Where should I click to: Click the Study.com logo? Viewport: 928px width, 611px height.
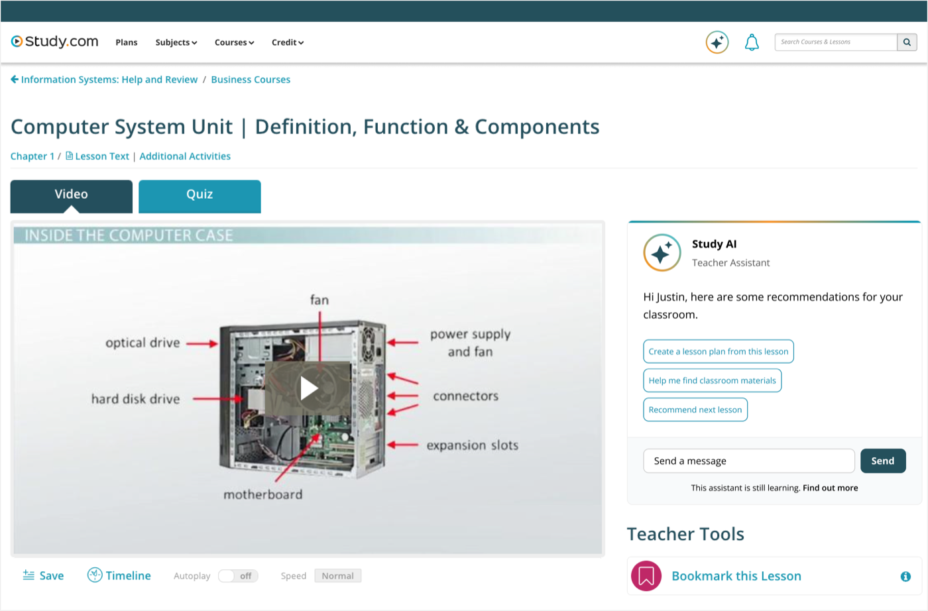54,42
